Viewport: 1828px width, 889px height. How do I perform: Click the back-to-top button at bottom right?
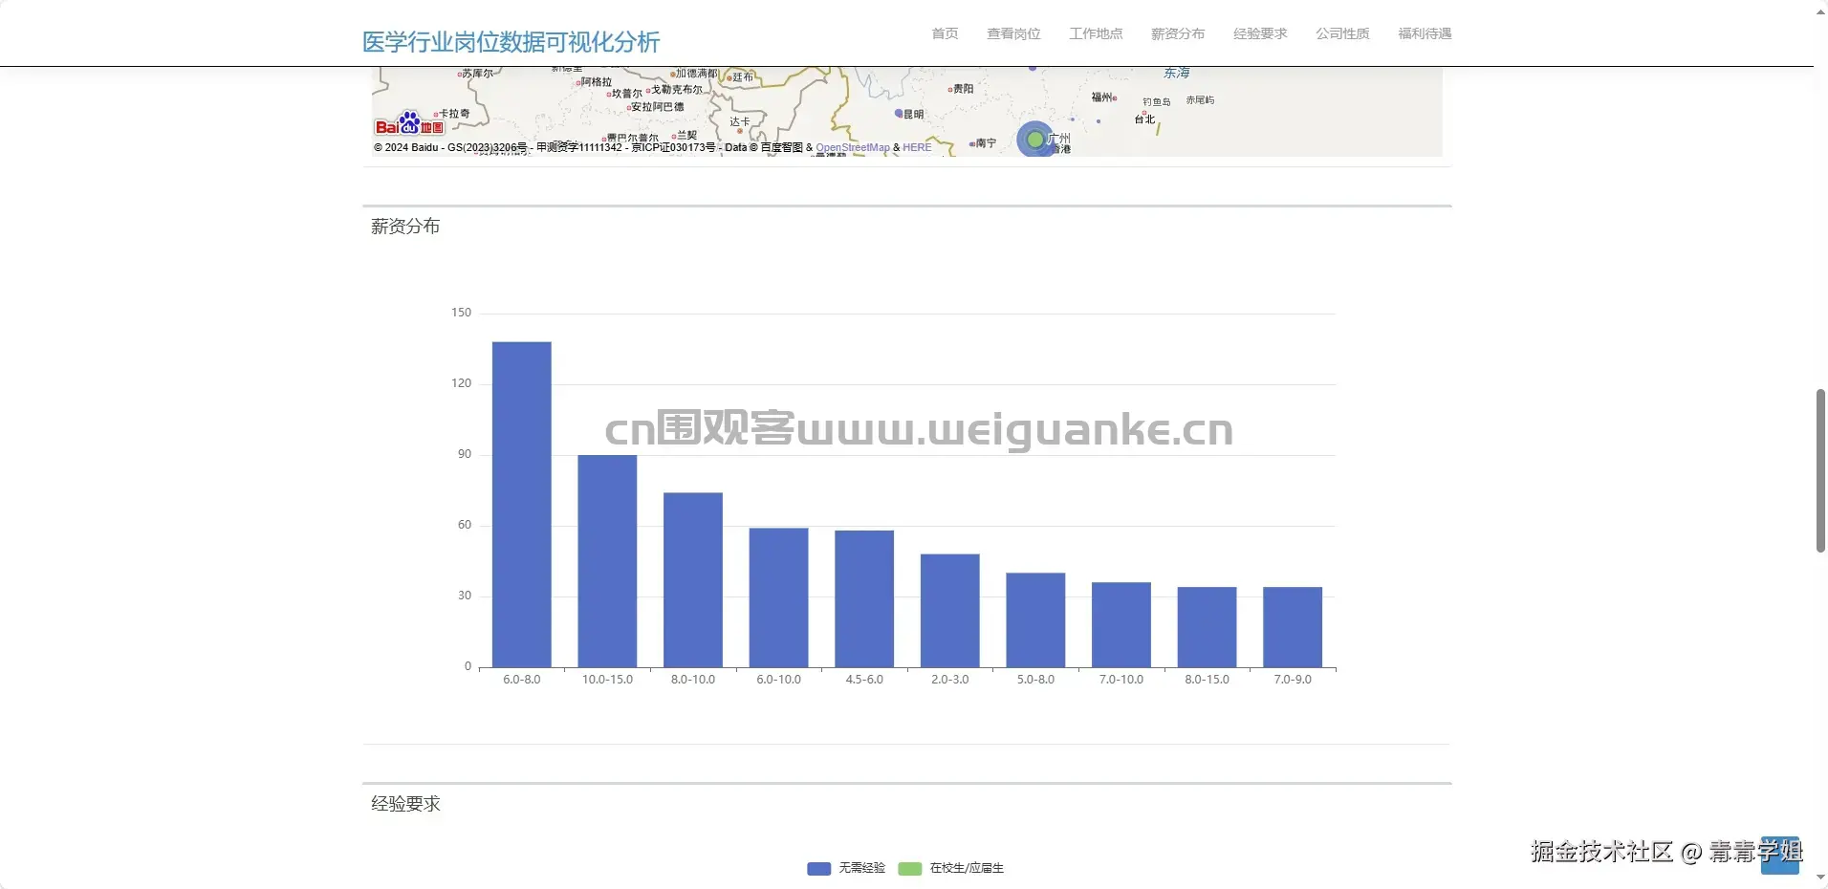pyautogui.click(x=1780, y=855)
